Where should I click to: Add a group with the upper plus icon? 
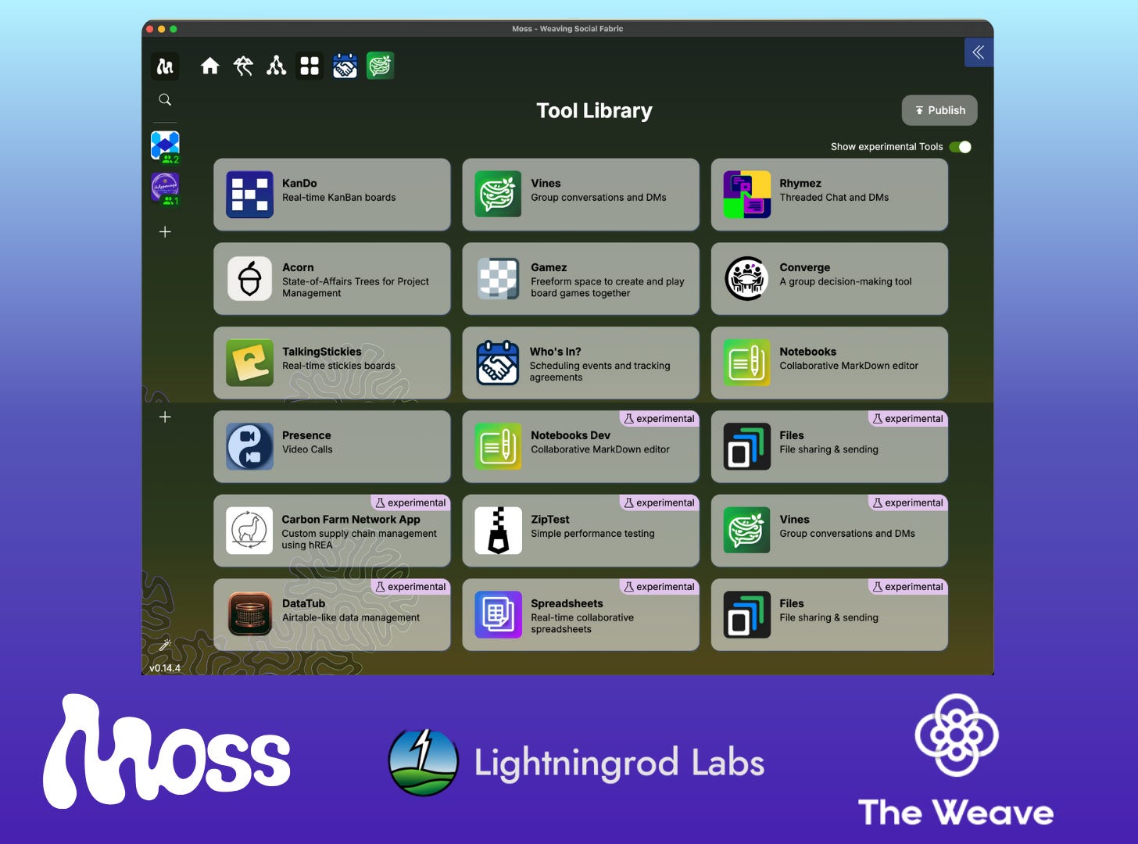pos(165,232)
